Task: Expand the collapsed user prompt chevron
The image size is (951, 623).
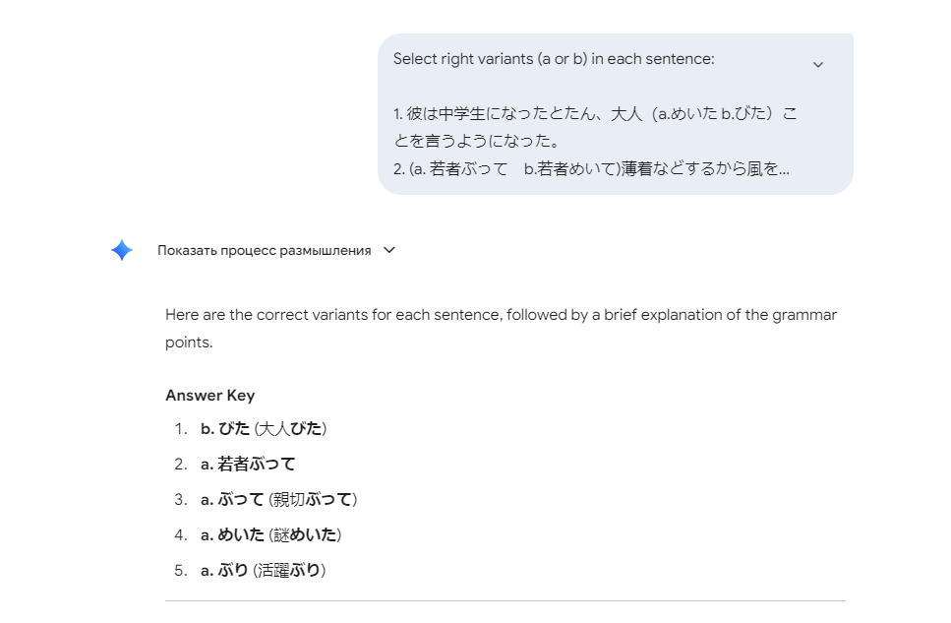Action: [817, 65]
